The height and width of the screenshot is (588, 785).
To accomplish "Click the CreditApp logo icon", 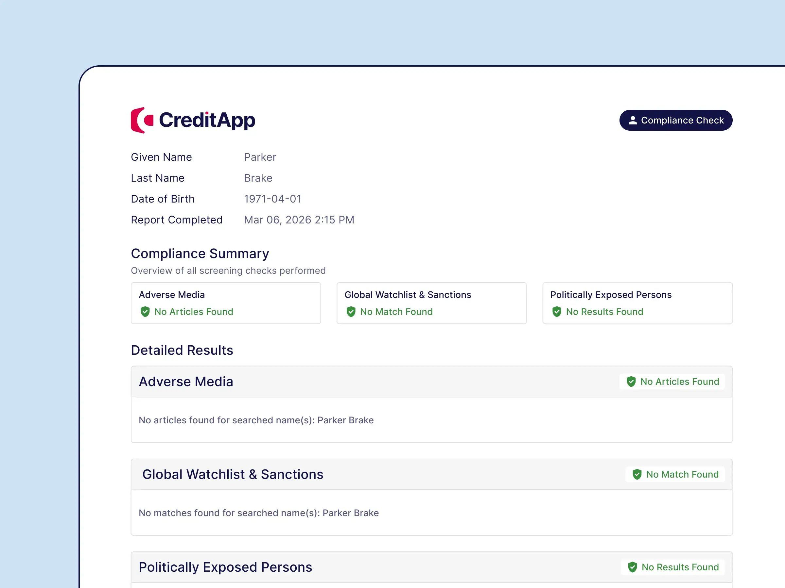I will (x=142, y=120).
